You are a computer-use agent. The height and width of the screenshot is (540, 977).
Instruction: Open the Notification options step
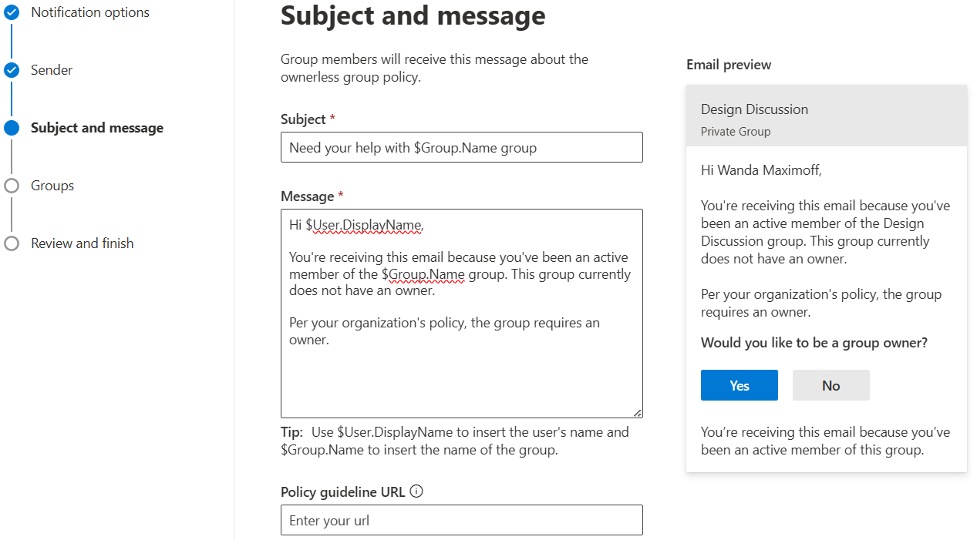point(89,12)
